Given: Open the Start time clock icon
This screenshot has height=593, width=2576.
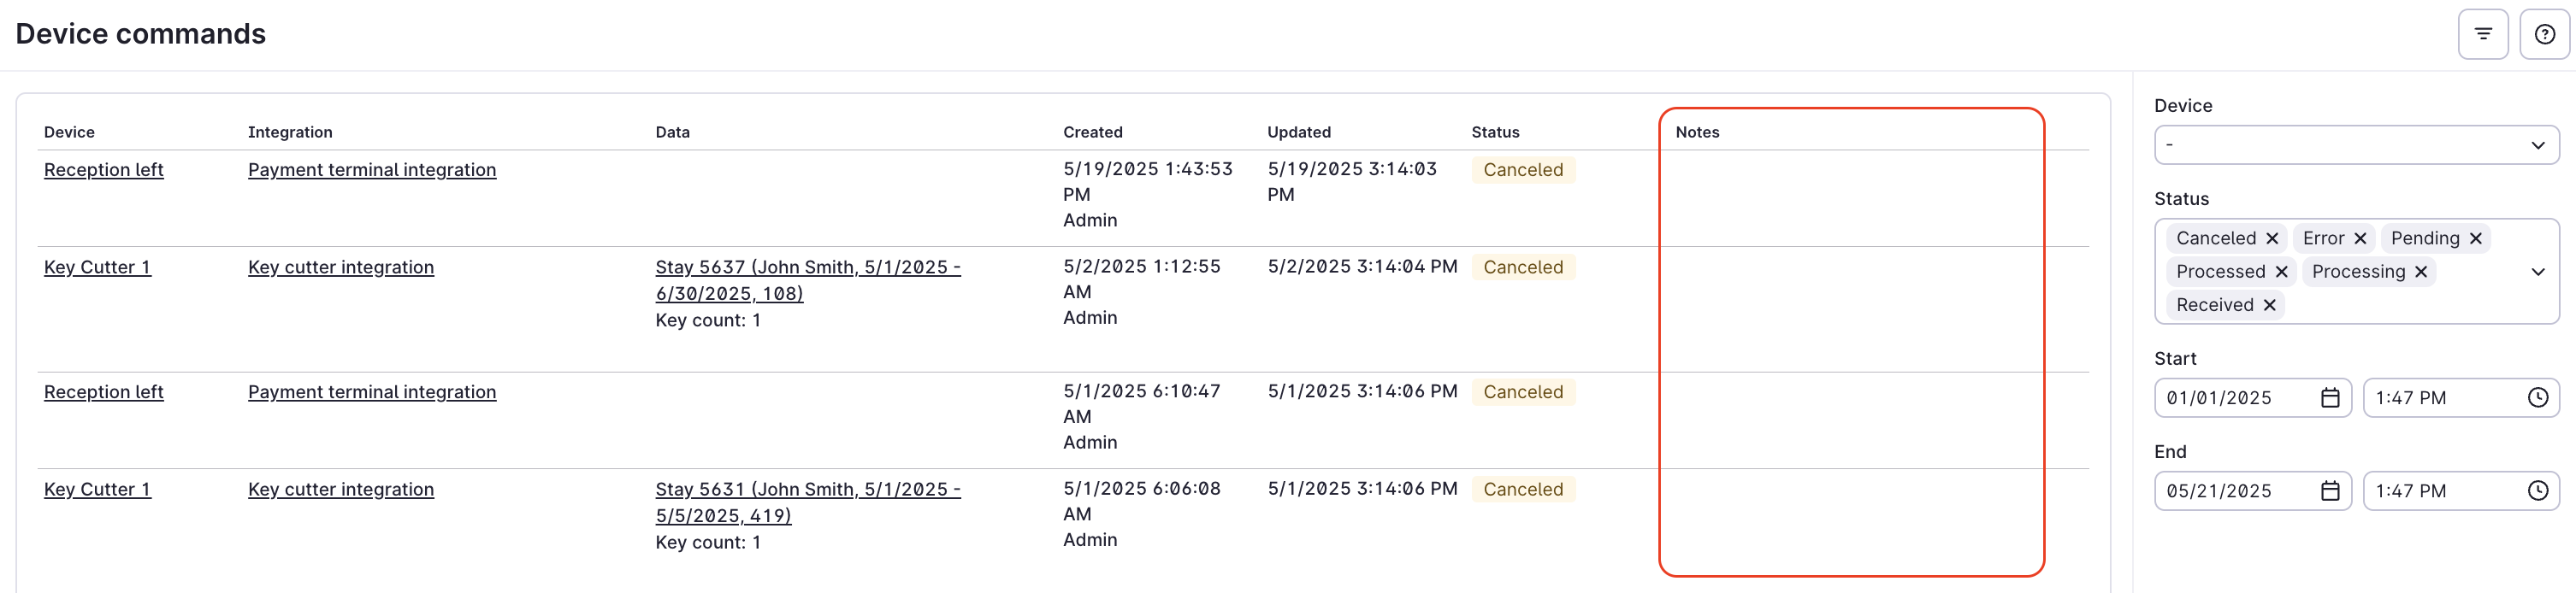Looking at the screenshot, I should [2539, 397].
